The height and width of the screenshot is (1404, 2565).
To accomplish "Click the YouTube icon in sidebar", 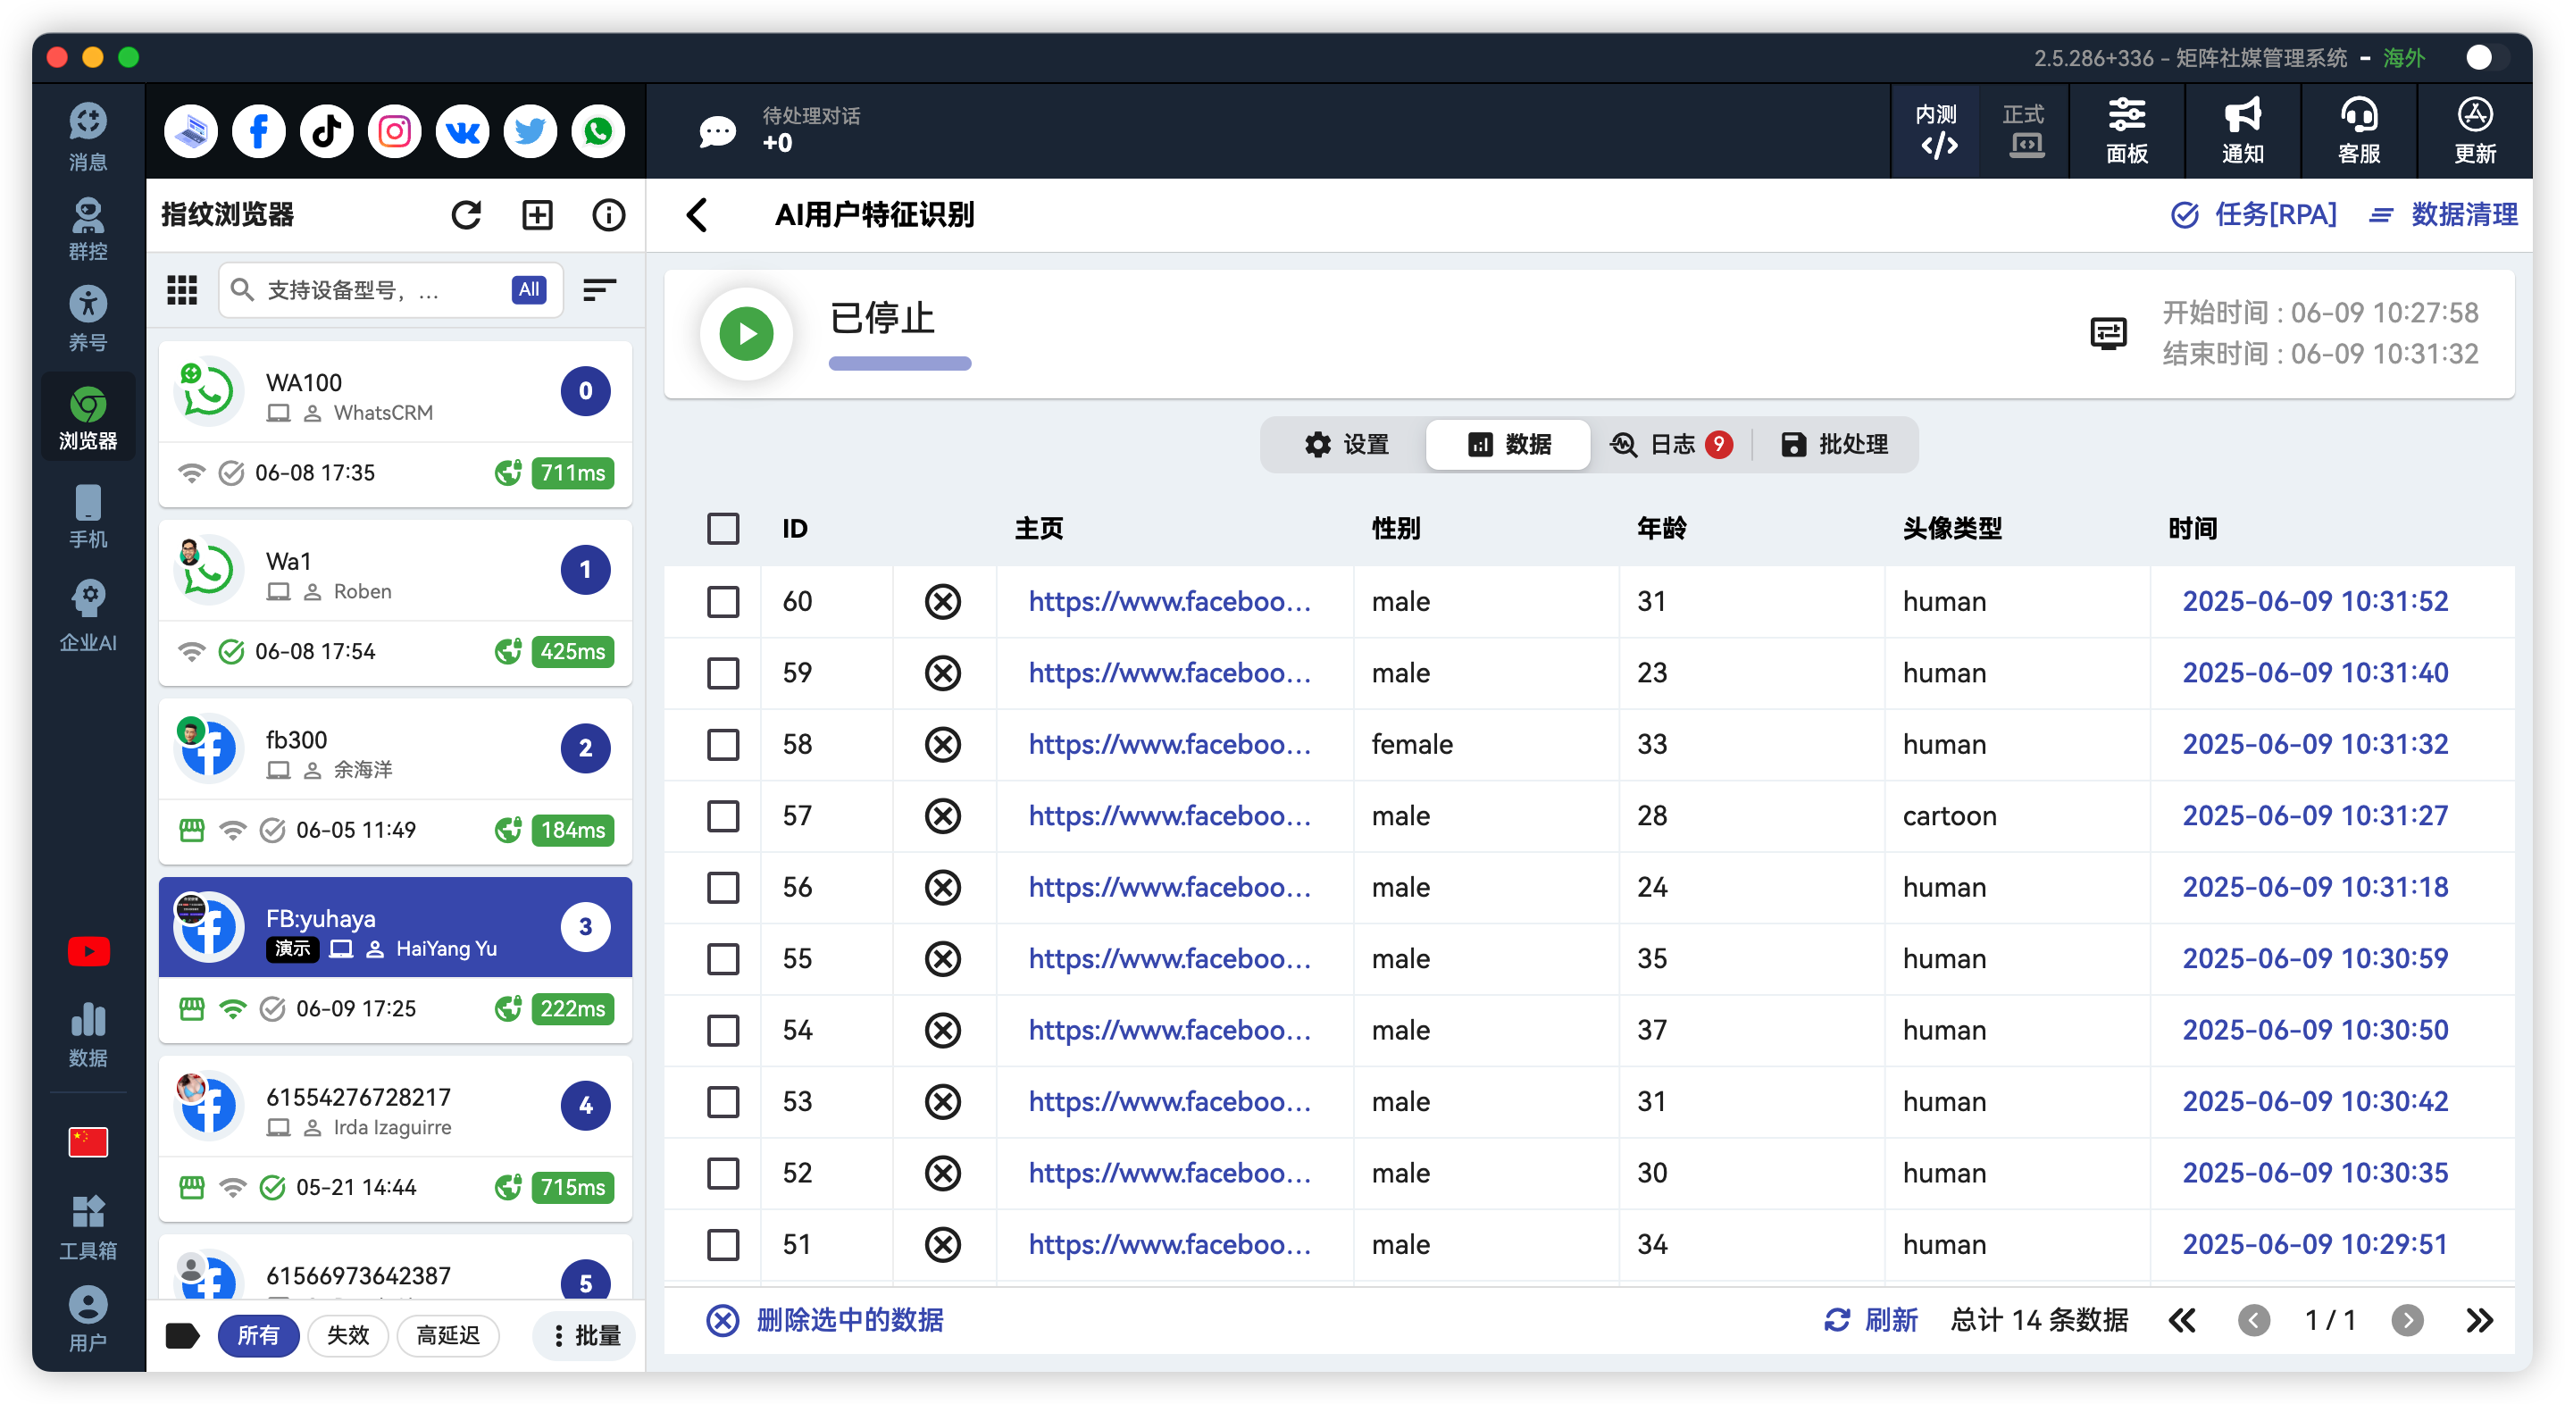I will tap(88, 951).
